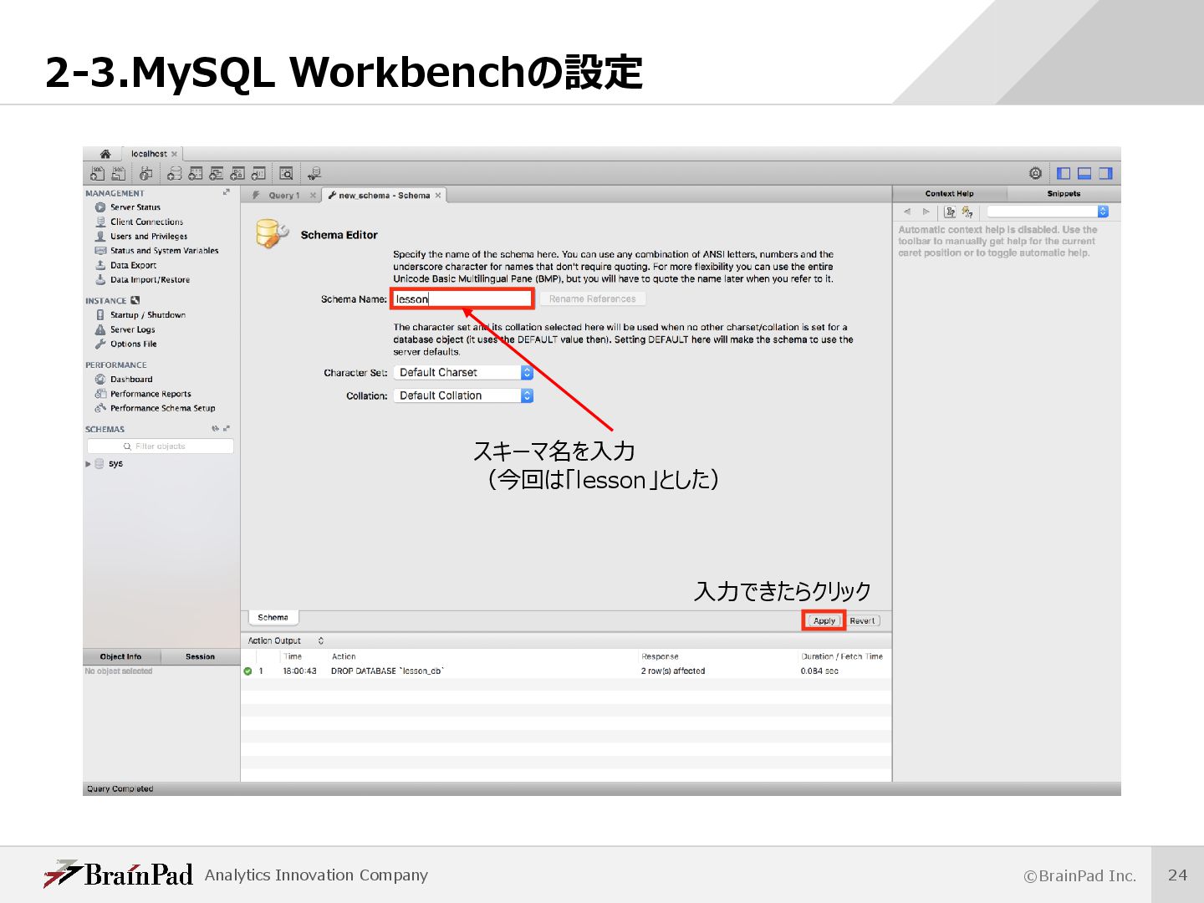The width and height of the screenshot is (1204, 903).
Task: Click the Duration / Fetch Time column header
Action: (842, 657)
